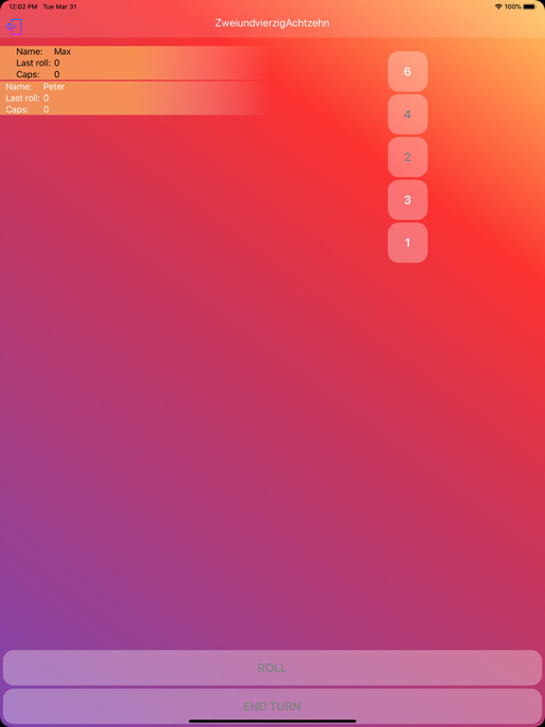Tap the ROLL button

(x=272, y=667)
